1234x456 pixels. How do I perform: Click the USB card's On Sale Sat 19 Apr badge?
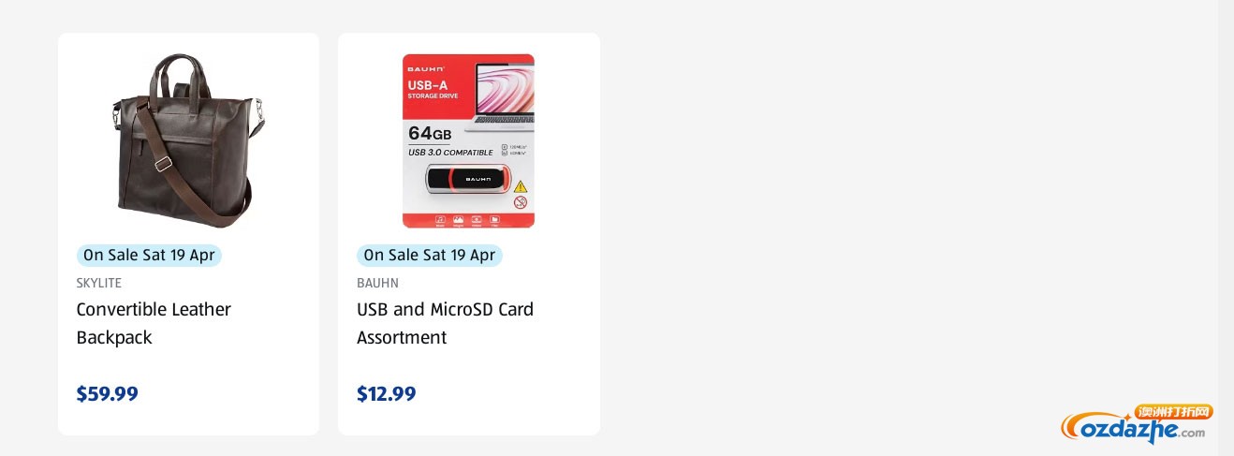[x=430, y=256]
